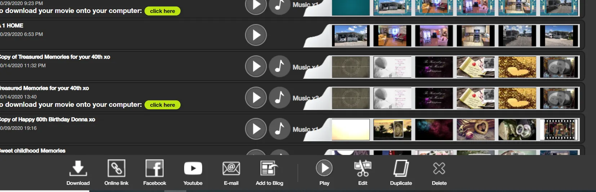Image resolution: width=596 pixels, height=192 pixels.
Task: Share movie to Facebook
Action: click(155, 168)
